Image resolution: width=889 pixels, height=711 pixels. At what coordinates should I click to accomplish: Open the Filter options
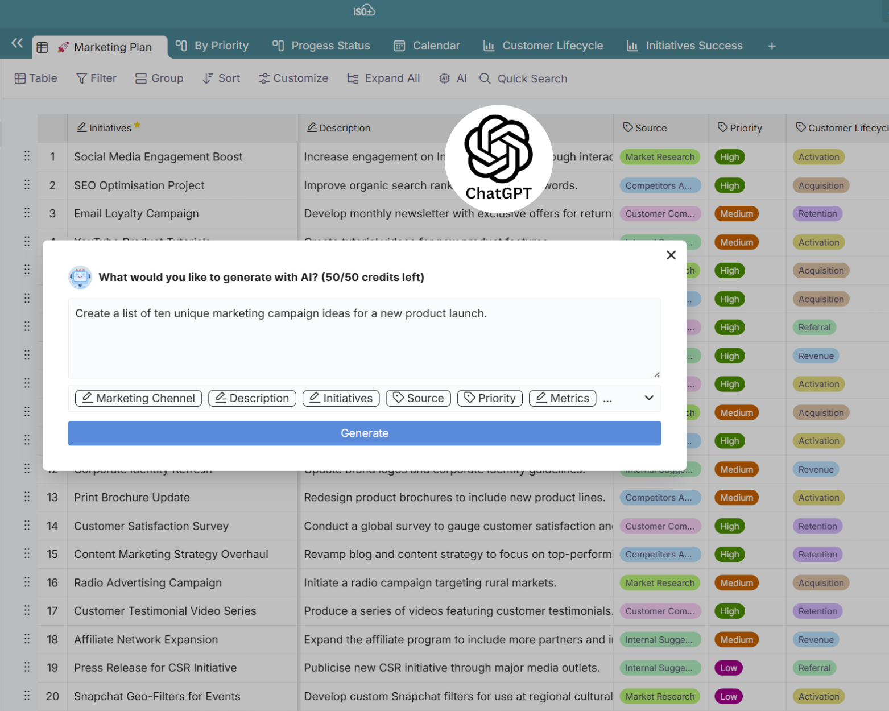click(x=96, y=78)
